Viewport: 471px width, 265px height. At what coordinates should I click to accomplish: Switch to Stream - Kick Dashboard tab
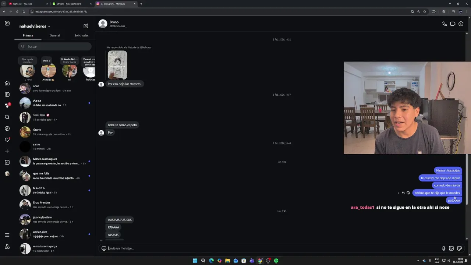tap(72, 4)
